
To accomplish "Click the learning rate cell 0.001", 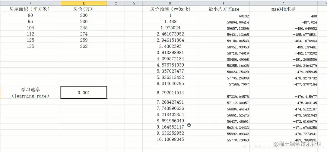I will (x=84, y=92).
